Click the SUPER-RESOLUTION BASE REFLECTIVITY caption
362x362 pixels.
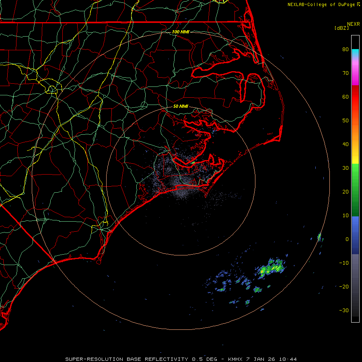127,359
